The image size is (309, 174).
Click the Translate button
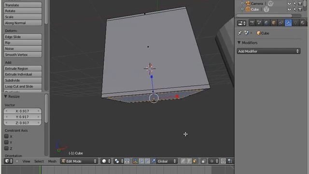[23, 5]
